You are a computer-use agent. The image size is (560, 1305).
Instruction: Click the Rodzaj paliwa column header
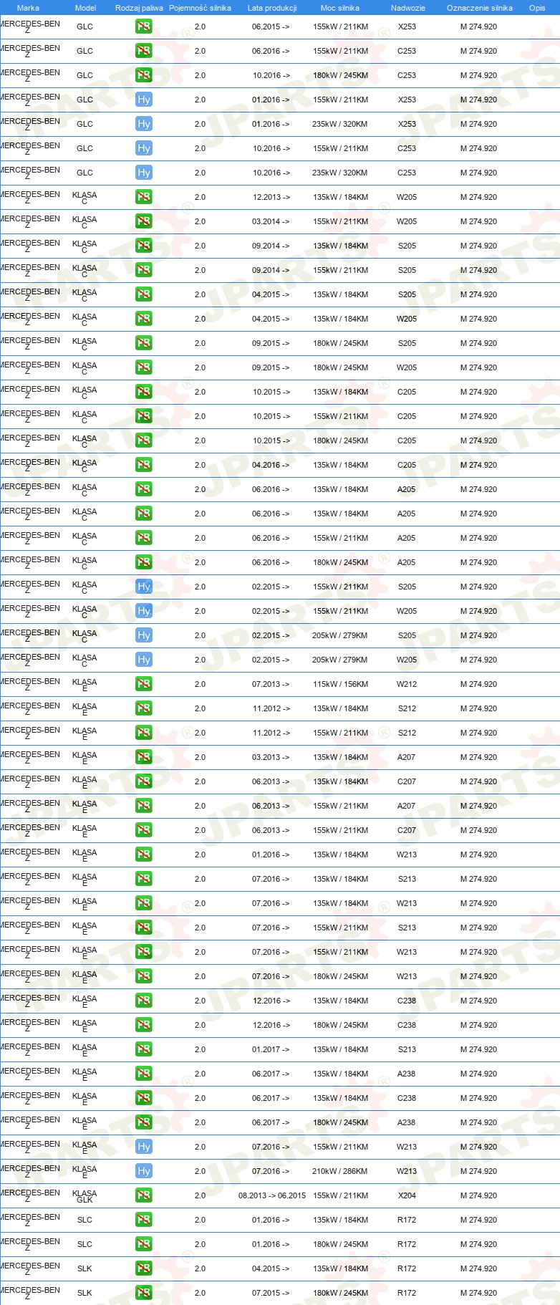139,8
